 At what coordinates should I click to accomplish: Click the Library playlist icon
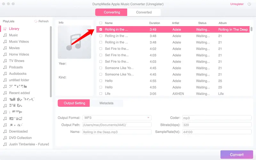5,29
